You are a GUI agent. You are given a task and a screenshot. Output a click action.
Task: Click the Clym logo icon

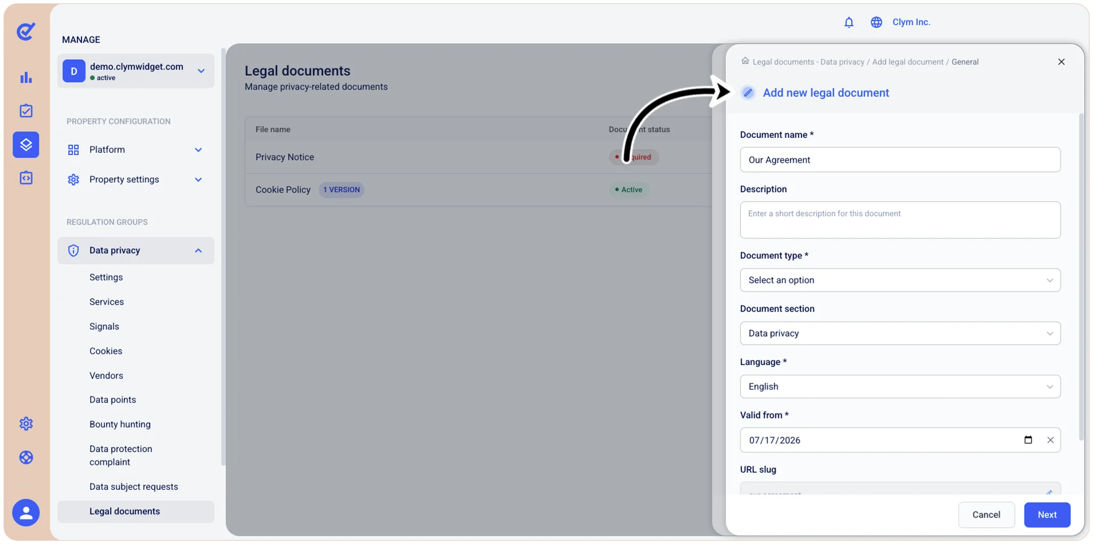point(26,31)
